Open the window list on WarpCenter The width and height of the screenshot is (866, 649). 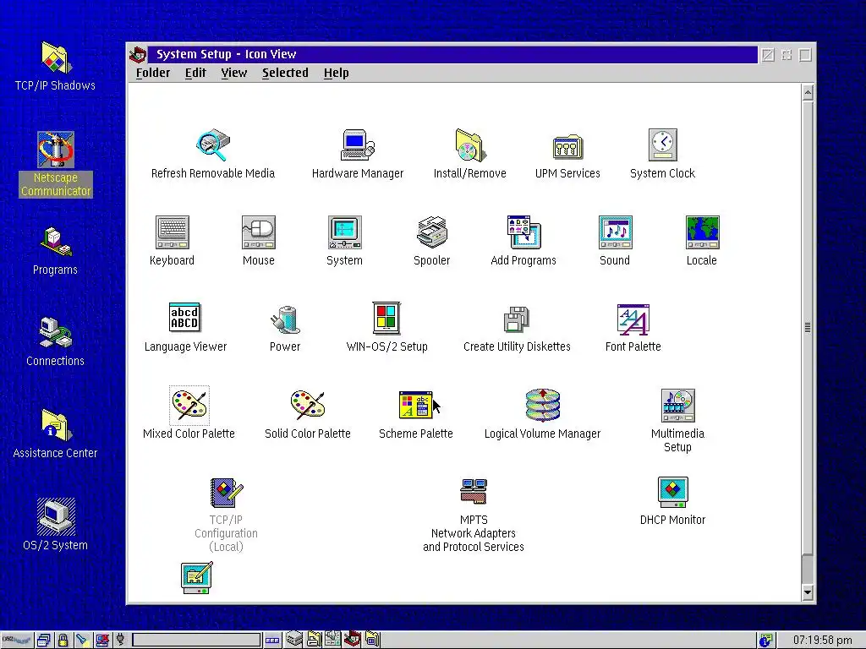(44, 641)
